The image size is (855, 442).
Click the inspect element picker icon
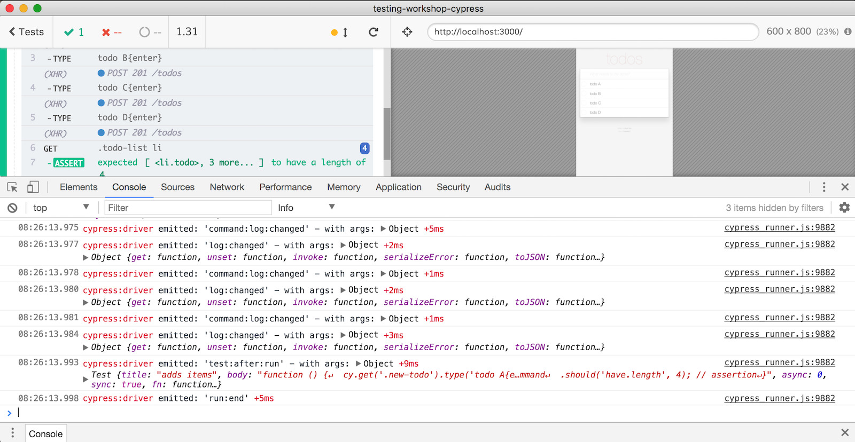point(12,187)
